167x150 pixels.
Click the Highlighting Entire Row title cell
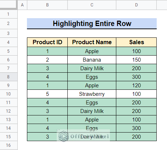(x=92, y=24)
